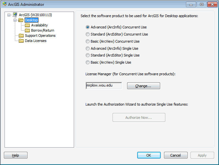Click the Apply button
Screen dimensions: 219x165
tap(202, 155)
